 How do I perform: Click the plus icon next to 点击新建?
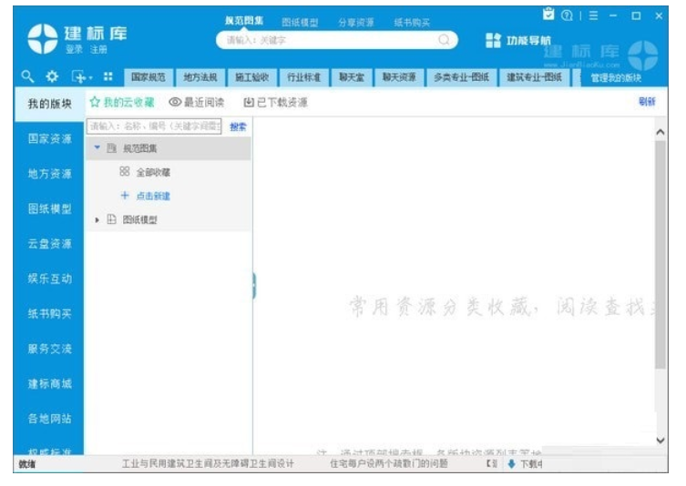(x=125, y=196)
